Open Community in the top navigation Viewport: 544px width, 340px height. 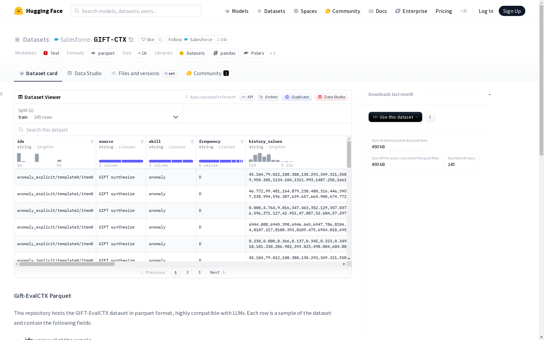click(x=343, y=11)
